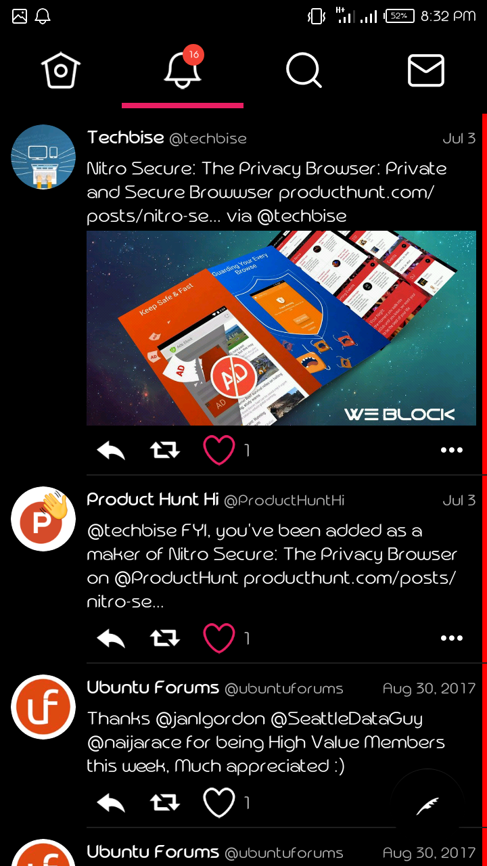
Task: Open the Search tab
Action: (304, 70)
